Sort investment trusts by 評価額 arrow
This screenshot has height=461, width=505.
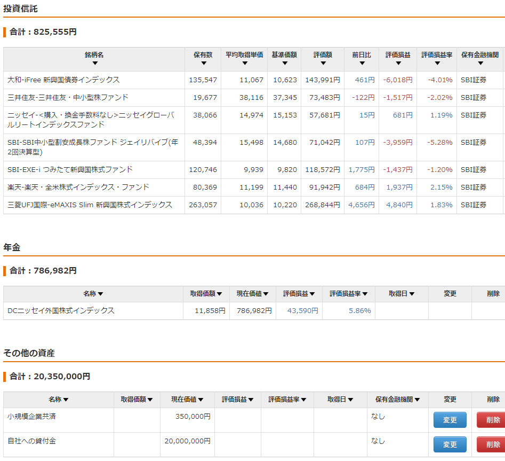(323, 64)
